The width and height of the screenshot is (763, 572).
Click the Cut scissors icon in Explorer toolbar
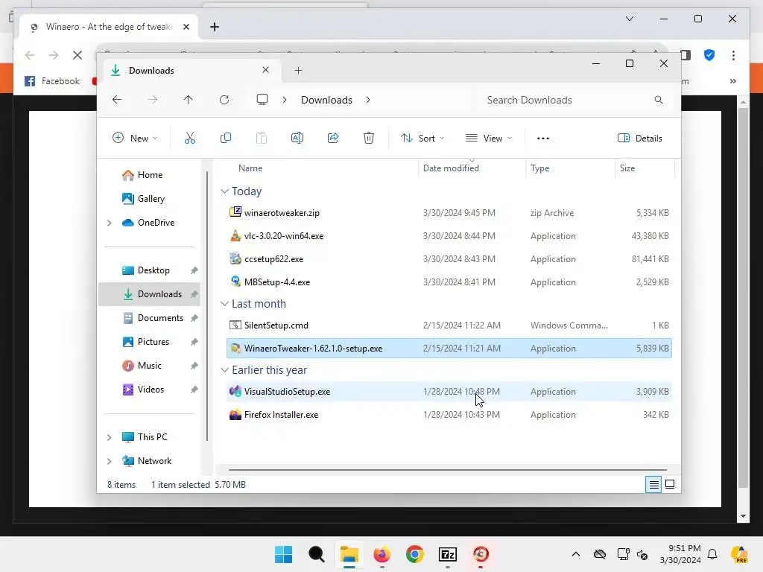point(190,138)
